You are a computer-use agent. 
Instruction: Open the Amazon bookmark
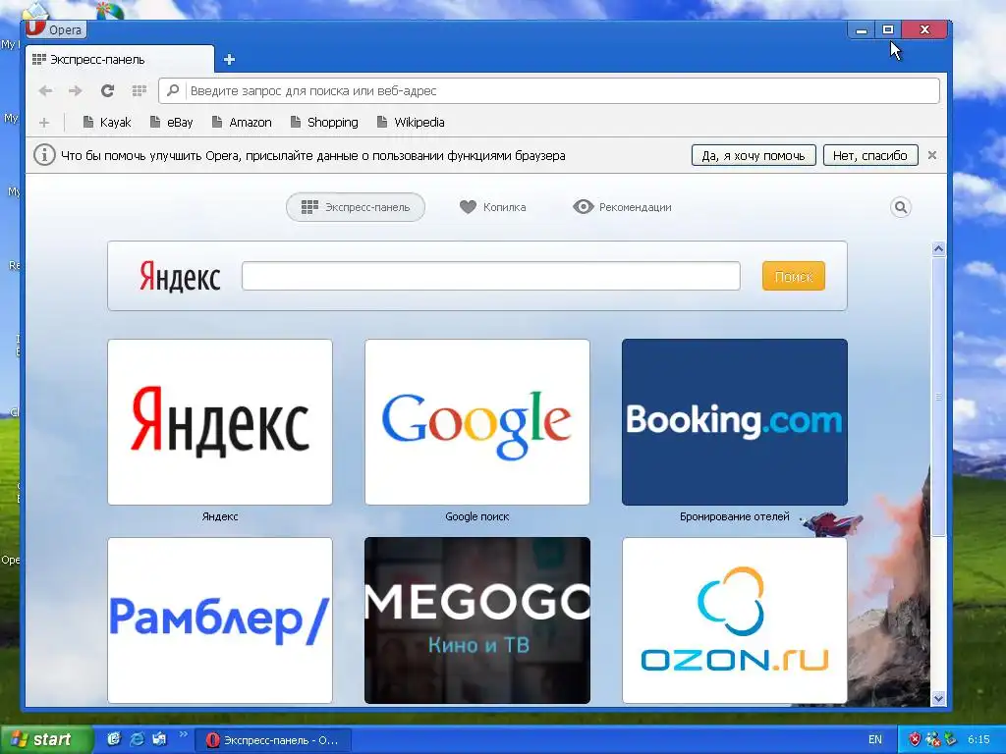tap(242, 123)
